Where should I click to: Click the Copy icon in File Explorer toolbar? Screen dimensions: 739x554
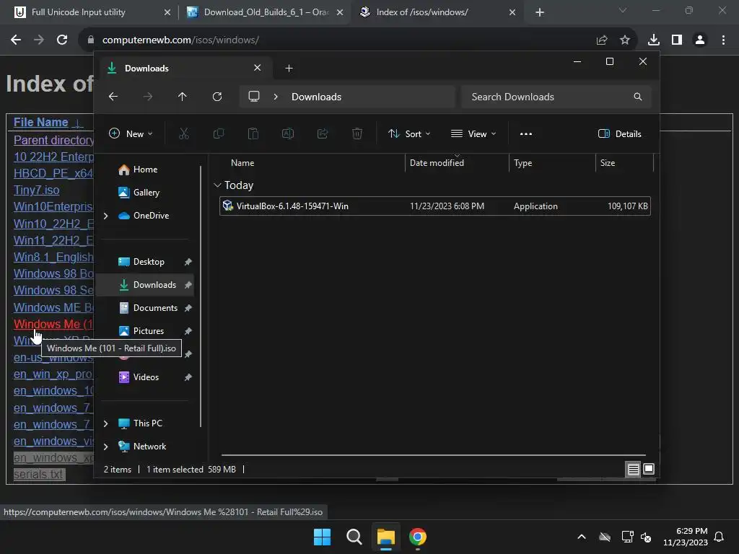(219, 133)
